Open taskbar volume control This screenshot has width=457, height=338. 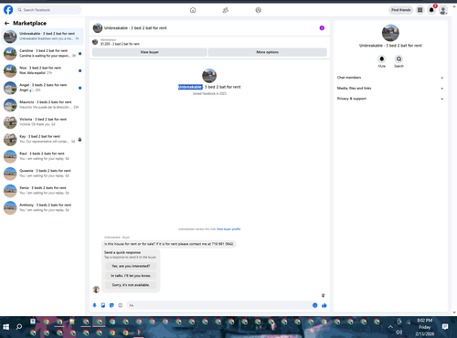tap(399, 333)
